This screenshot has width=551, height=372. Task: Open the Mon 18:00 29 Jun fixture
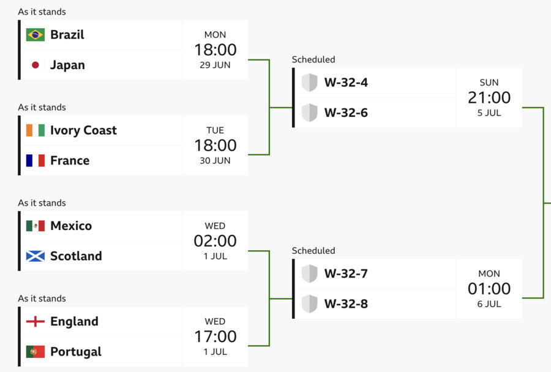[x=215, y=50]
